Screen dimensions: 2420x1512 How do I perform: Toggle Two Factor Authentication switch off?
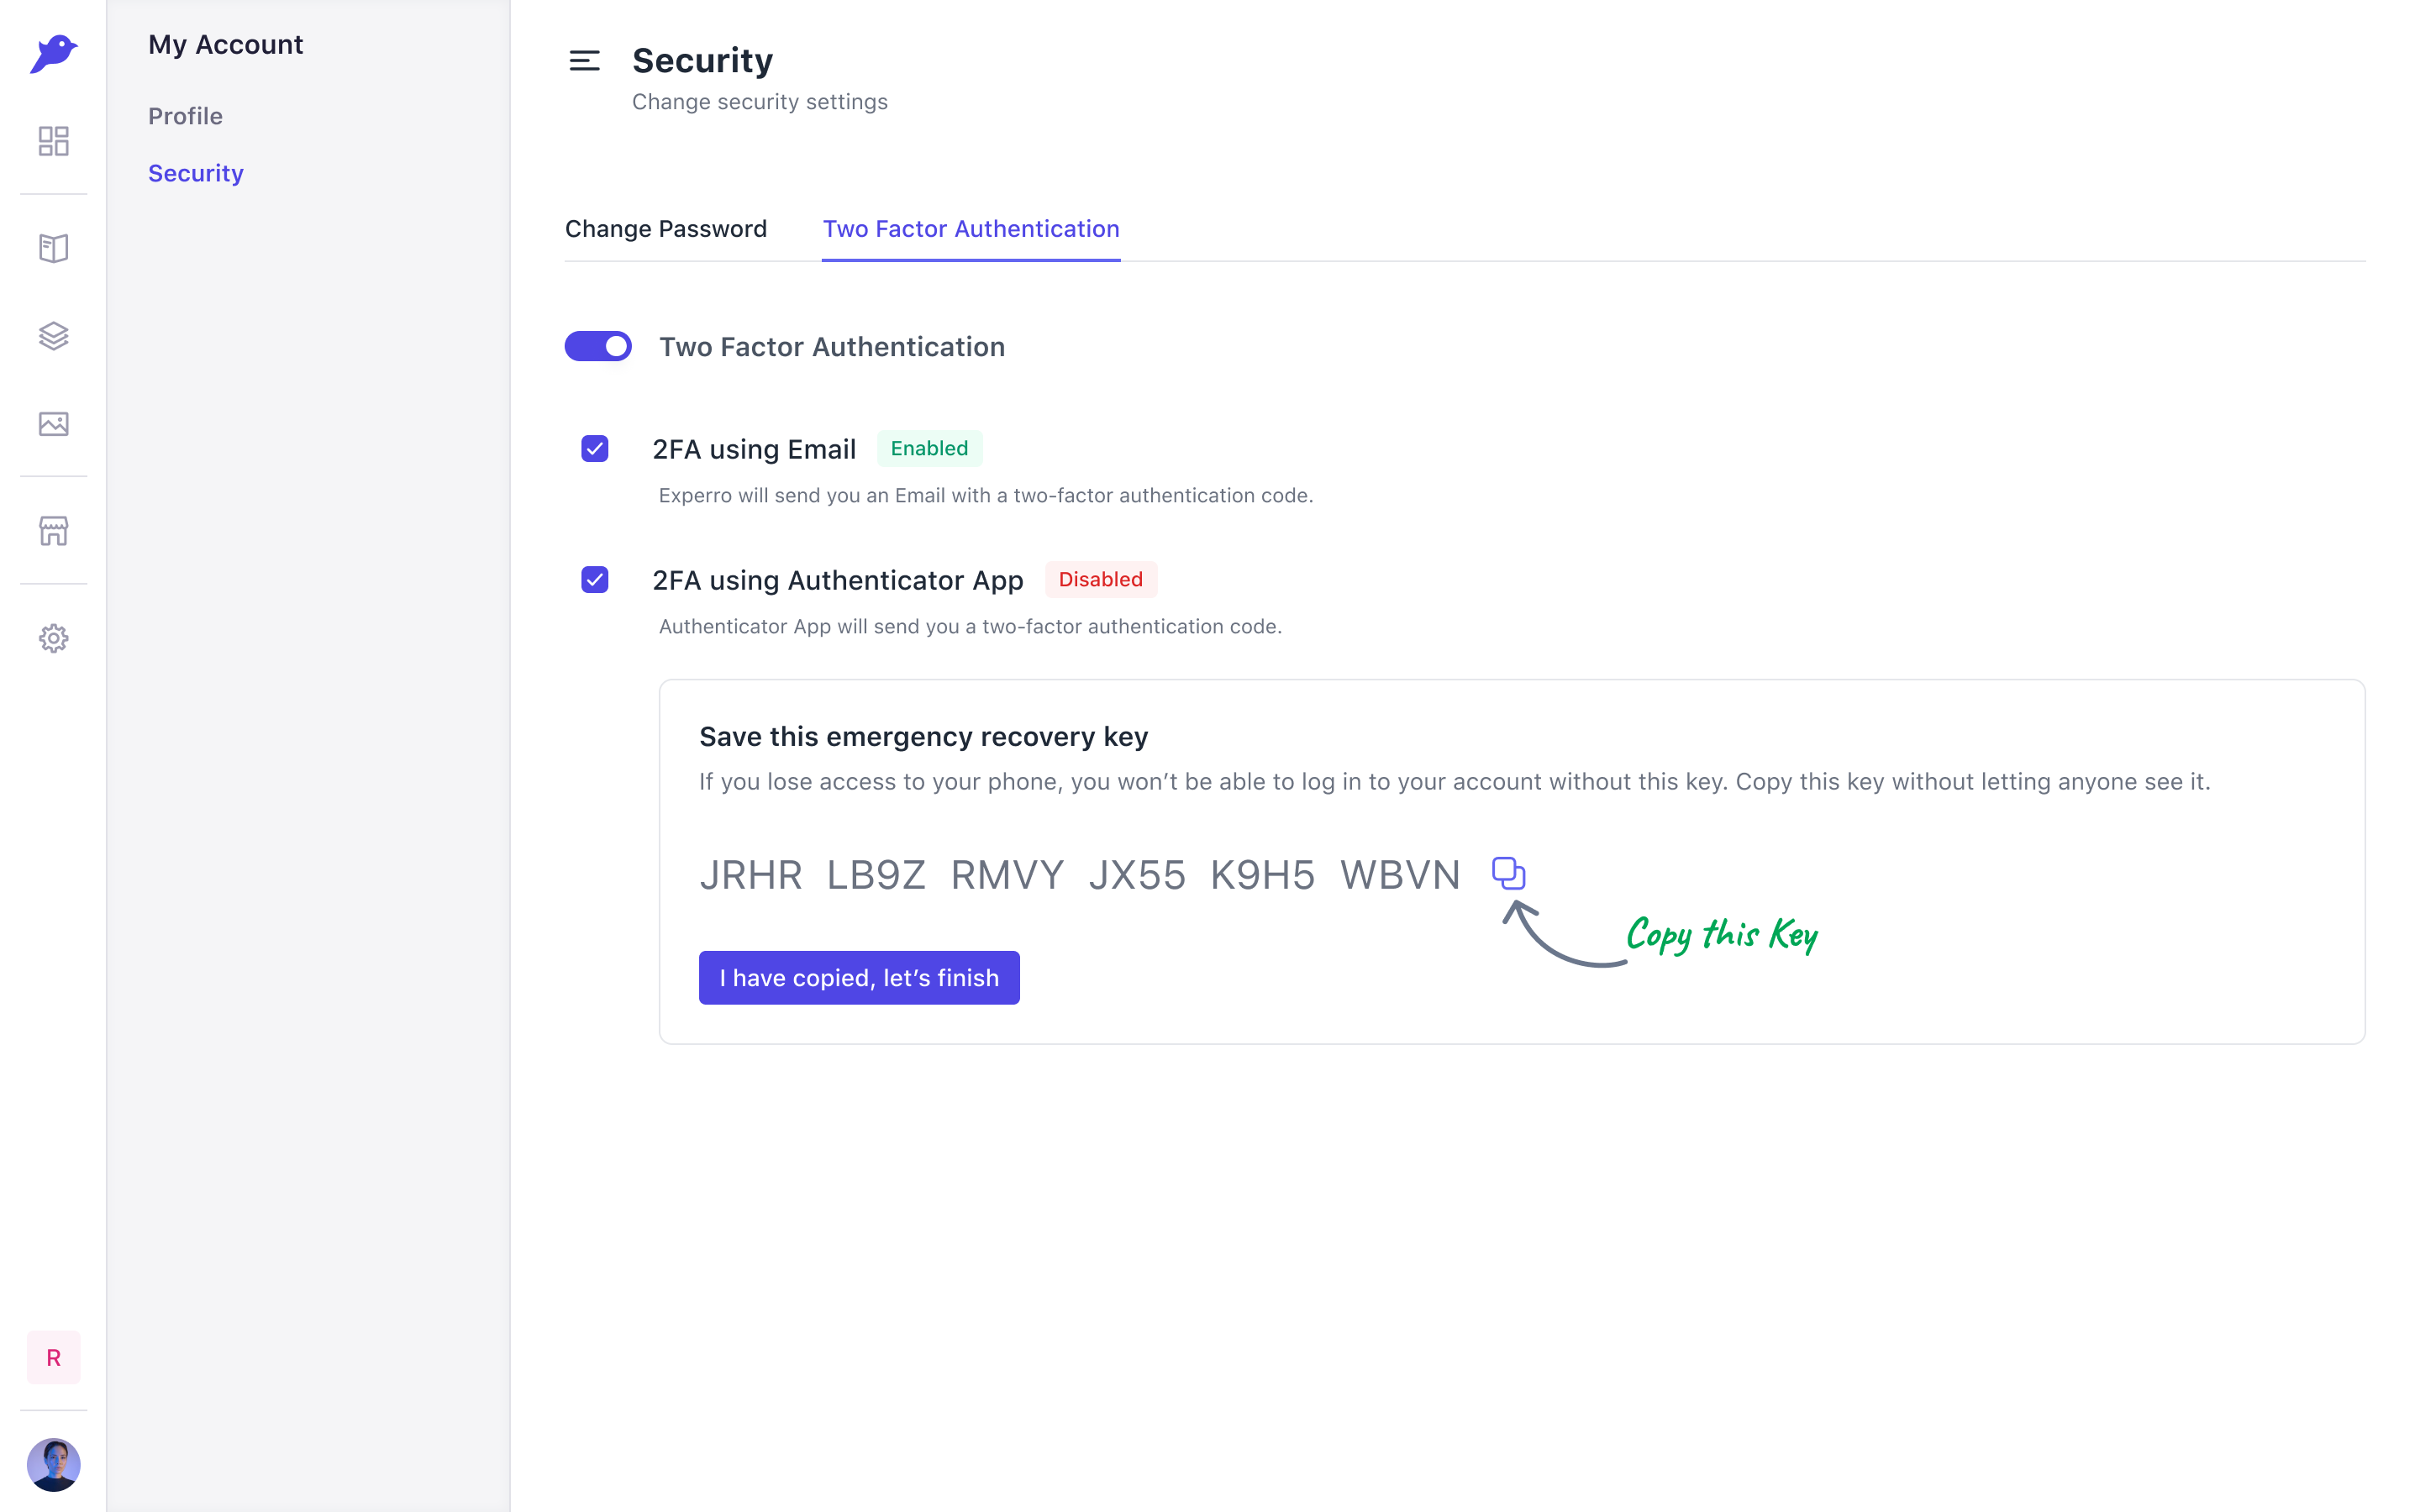598,346
